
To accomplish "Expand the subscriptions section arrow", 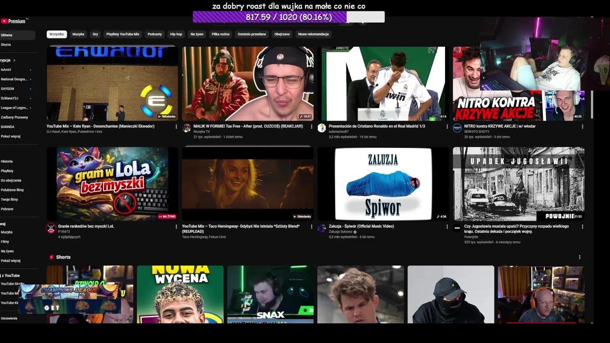I will click(x=14, y=61).
